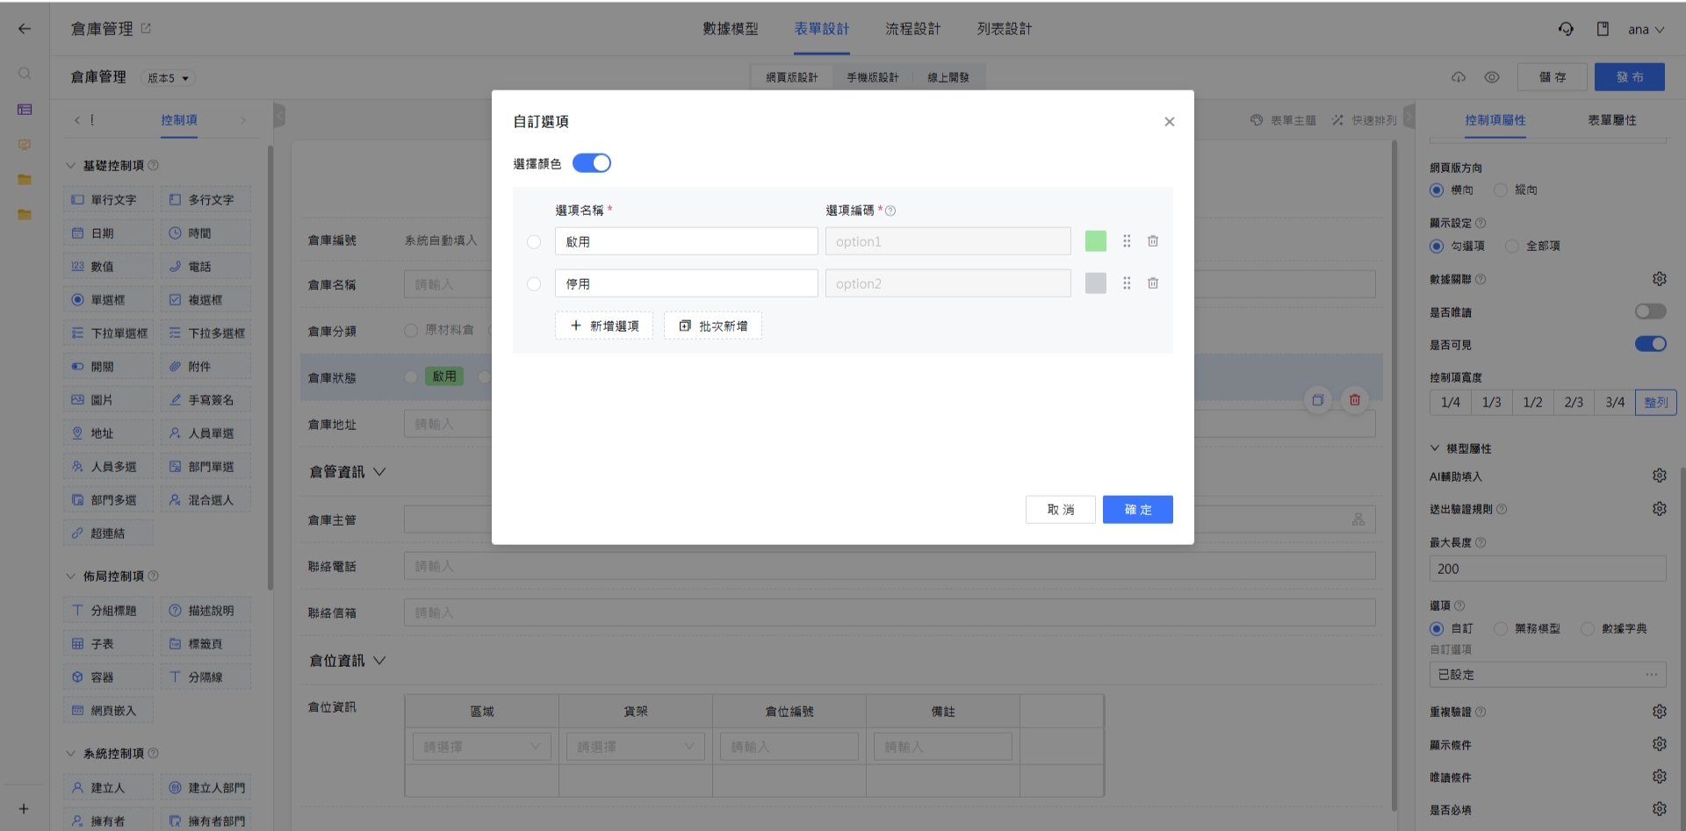The image size is (1686, 831).
Task: Switch to the 流程設計 tab
Action: point(912,29)
